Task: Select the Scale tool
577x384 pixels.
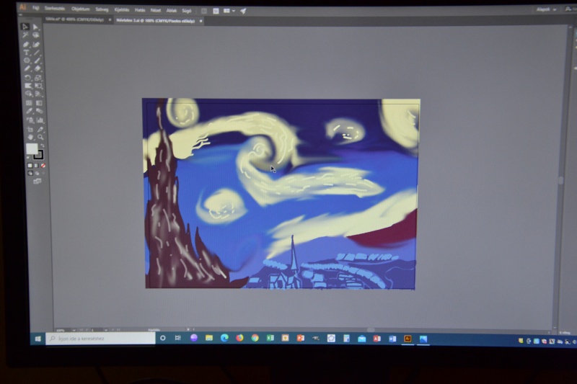Action: (38, 78)
